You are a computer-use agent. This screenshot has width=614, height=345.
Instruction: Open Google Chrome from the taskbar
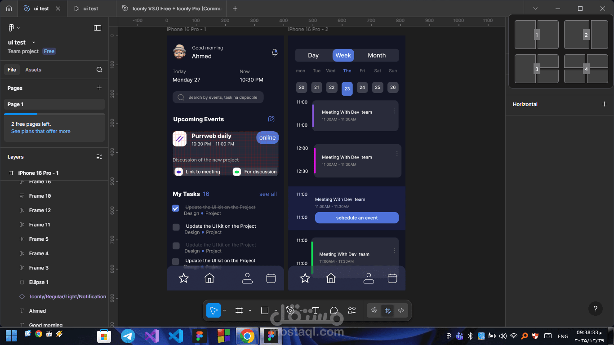246,336
